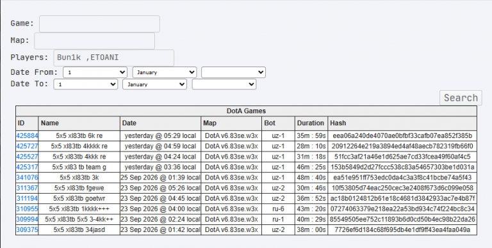
Task: Click hash starting with eea06a240de
Action: (x=402, y=136)
